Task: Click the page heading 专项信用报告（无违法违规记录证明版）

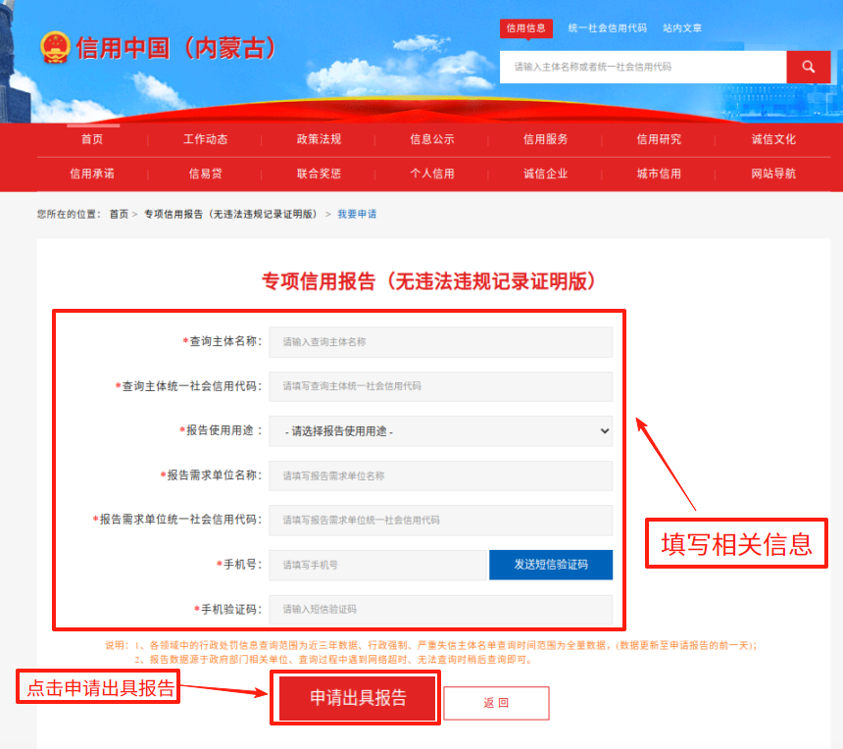Action: [x=428, y=281]
